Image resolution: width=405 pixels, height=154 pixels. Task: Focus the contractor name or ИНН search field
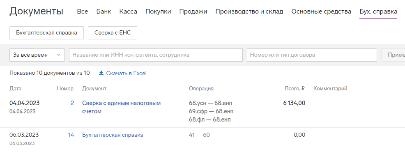point(156,55)
